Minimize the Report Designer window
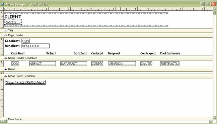This screenshot has width=217, height=124. (x=203, y=4)
